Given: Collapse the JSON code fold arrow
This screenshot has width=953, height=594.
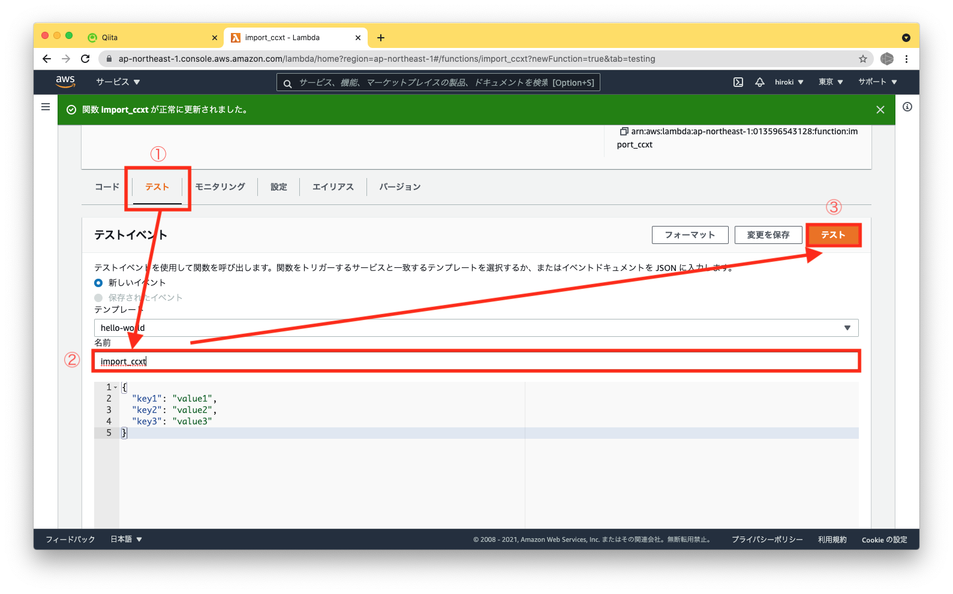Looking at the screenshot, I should pyautogui.click(x=116, y=387).
